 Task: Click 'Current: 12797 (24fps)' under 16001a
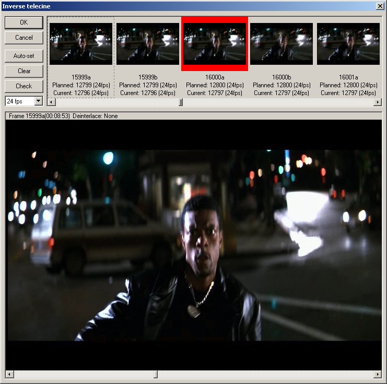(348, 93)
